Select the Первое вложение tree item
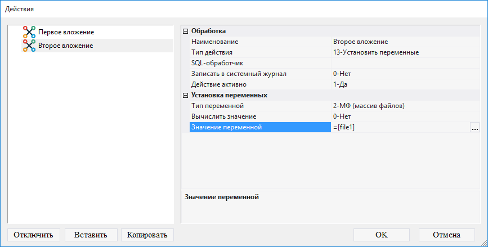The height and width of the screenshot is (247, 488). (66, 33)
